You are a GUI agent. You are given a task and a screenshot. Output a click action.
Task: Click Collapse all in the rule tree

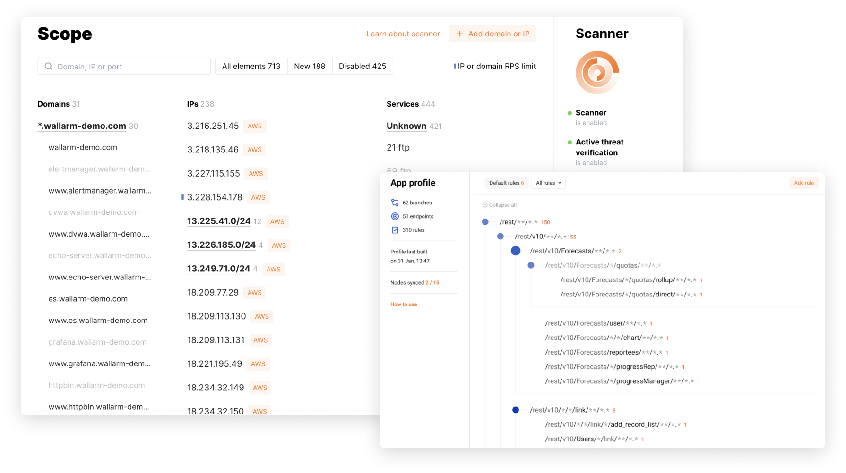[499, 205]
